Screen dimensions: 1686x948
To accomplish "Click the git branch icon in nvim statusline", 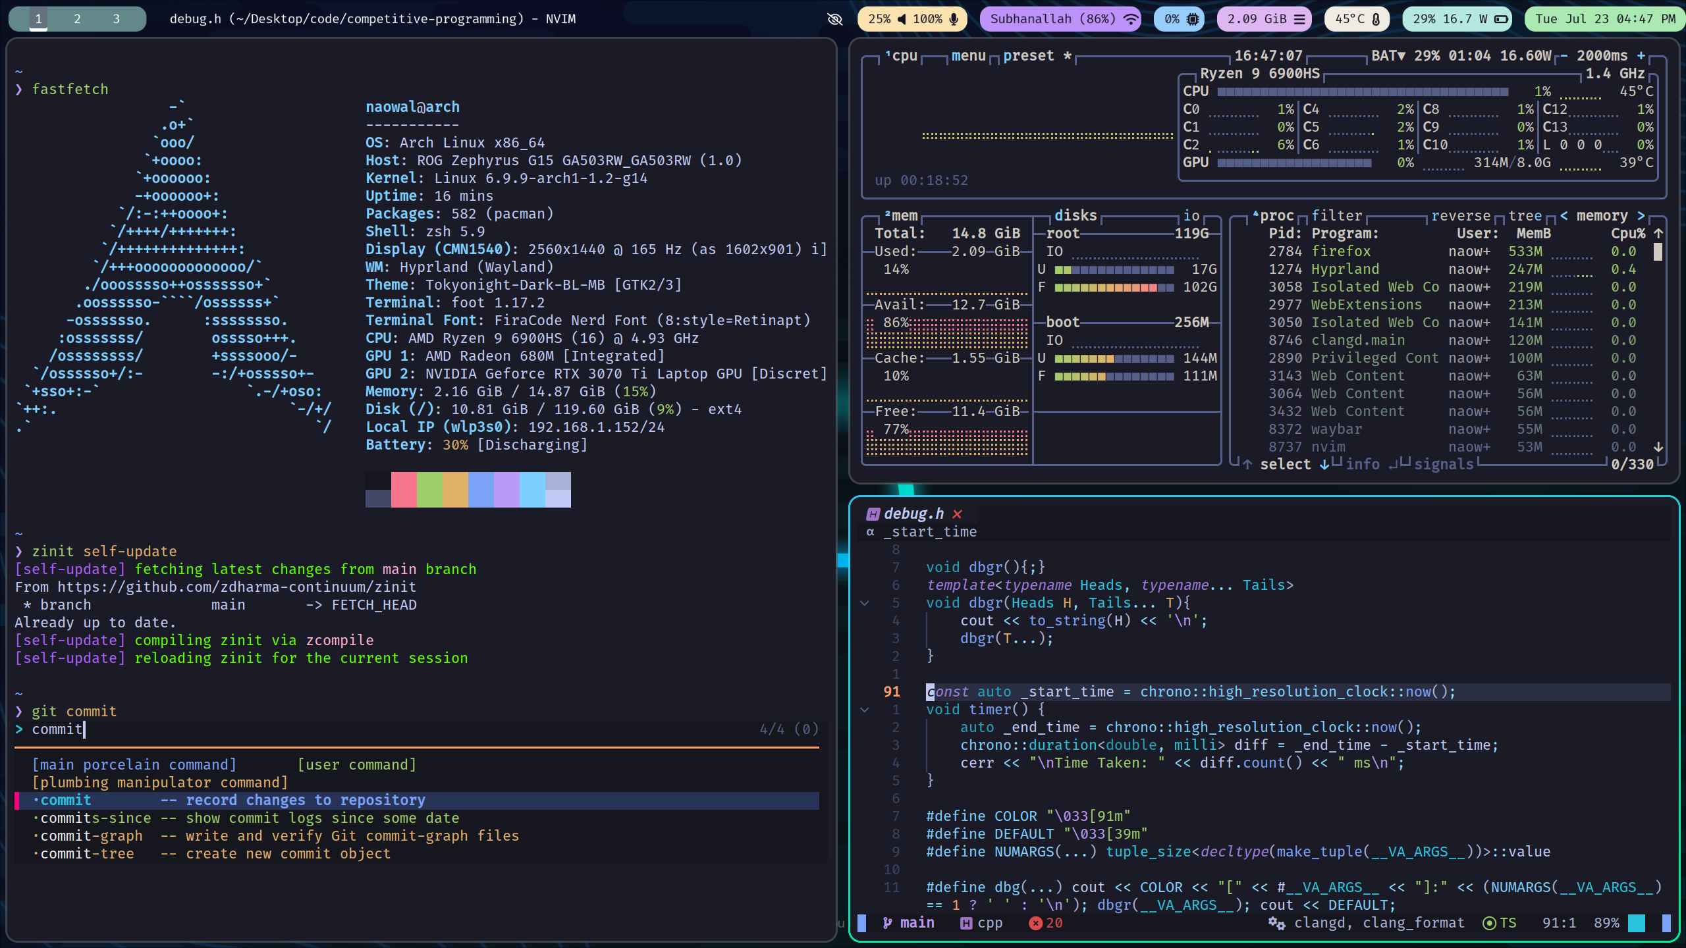I will click(888, 923).
